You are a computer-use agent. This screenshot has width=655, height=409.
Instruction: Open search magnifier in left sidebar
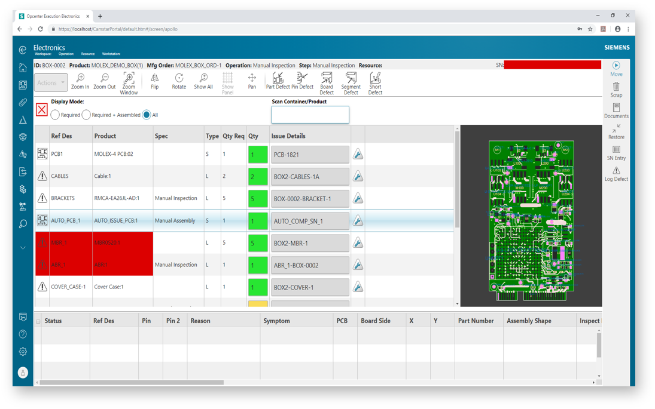23,224
